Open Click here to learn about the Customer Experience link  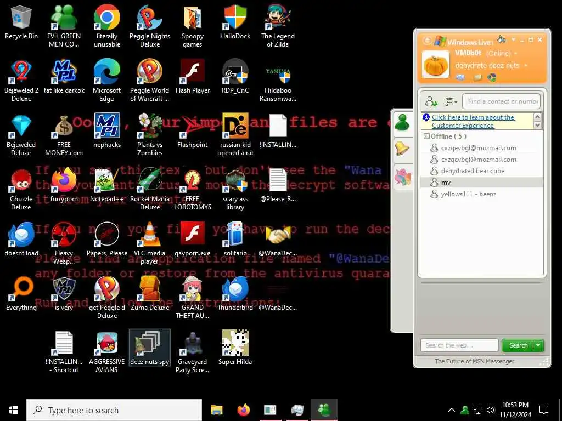(x=473, y=121)
